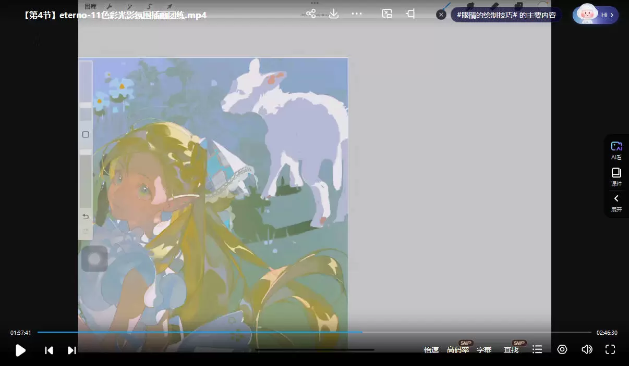Select Procreate's S-shaped Selection tool
This screenshot has height=366, width=629.
click(x=150, y=6)
